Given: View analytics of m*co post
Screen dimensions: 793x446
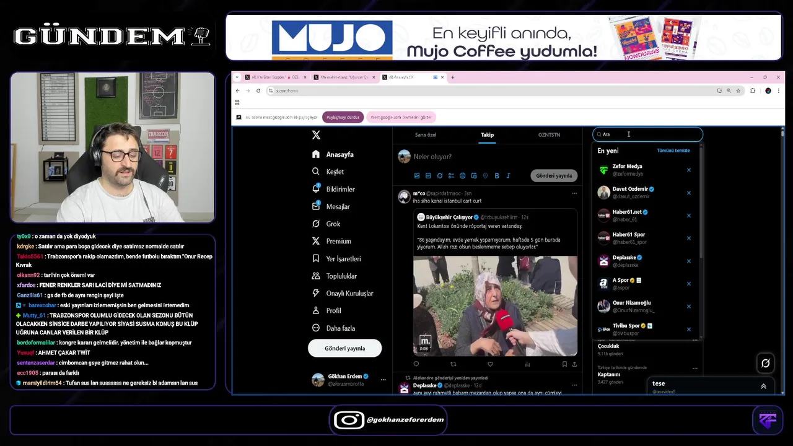Looking at the screenshot, I should pyautogui.click(x=527, y=364).
